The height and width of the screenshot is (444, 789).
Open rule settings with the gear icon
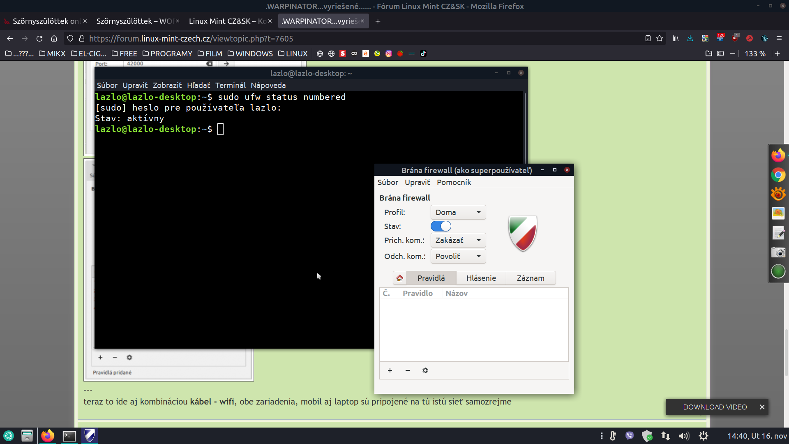pyautogui.click(x=425, y=370)
